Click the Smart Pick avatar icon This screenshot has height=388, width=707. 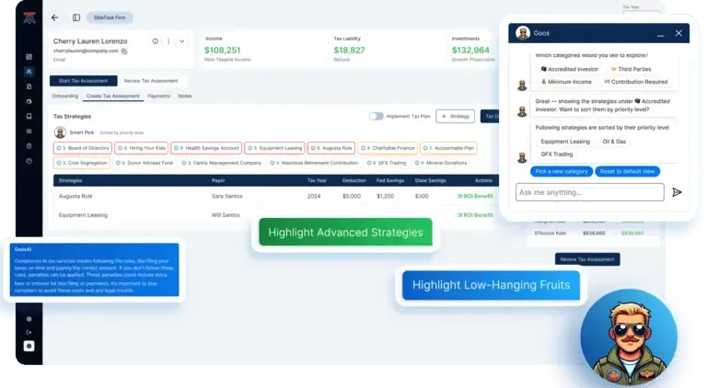coord(60,132)
